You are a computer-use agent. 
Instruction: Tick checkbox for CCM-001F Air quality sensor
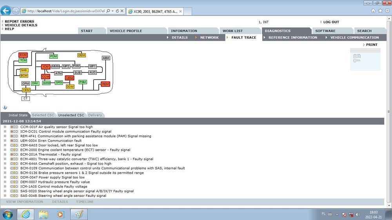(5, 127)
